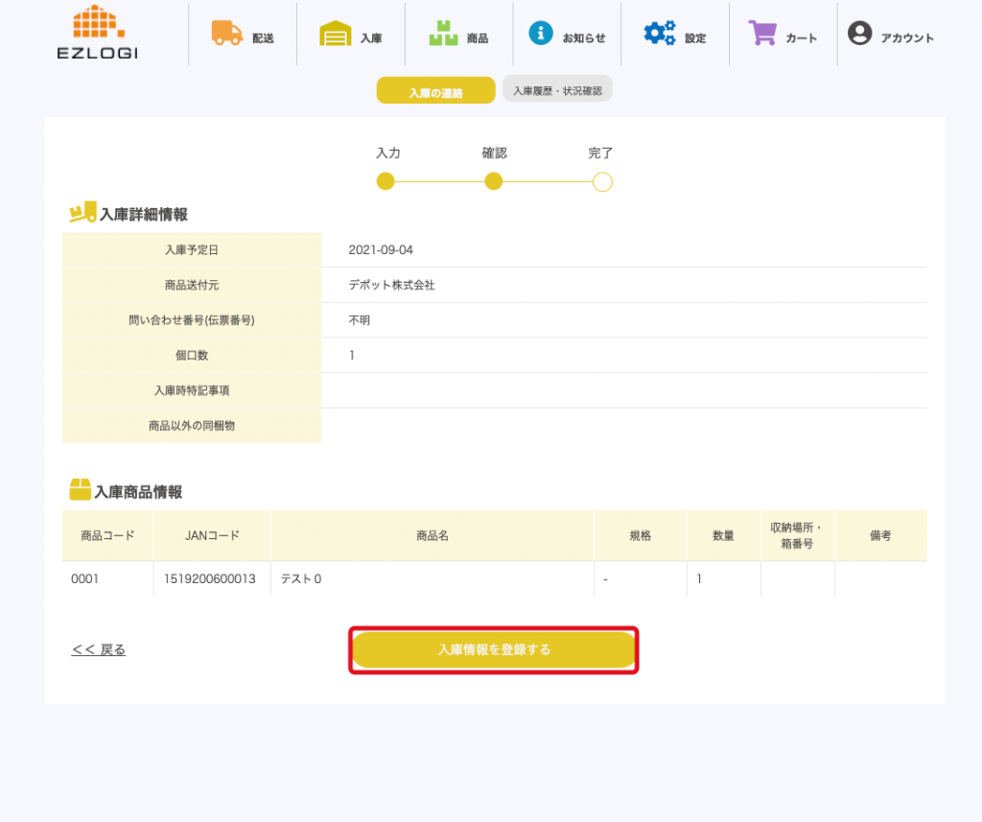This screenshot has height=822, width=982.
Task: Click the purple shopping cart icon
Action: point(762,33)
